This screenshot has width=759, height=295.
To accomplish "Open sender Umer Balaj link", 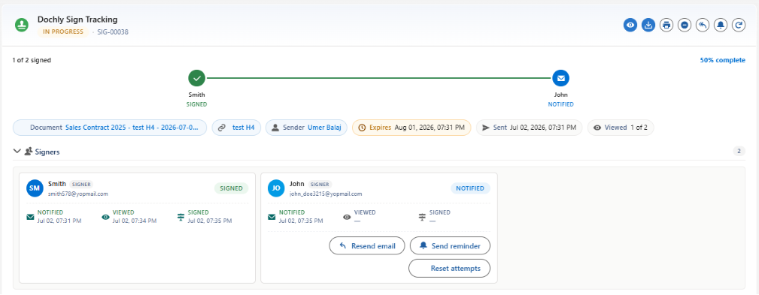I will coord(324,128).
